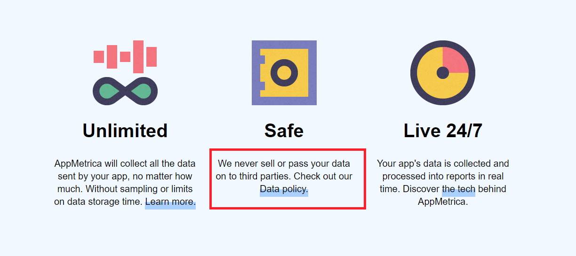Viewport: 576px width, 256px height.
Task: Click the "Live 24/7" heading
Action: pos(443,131)
